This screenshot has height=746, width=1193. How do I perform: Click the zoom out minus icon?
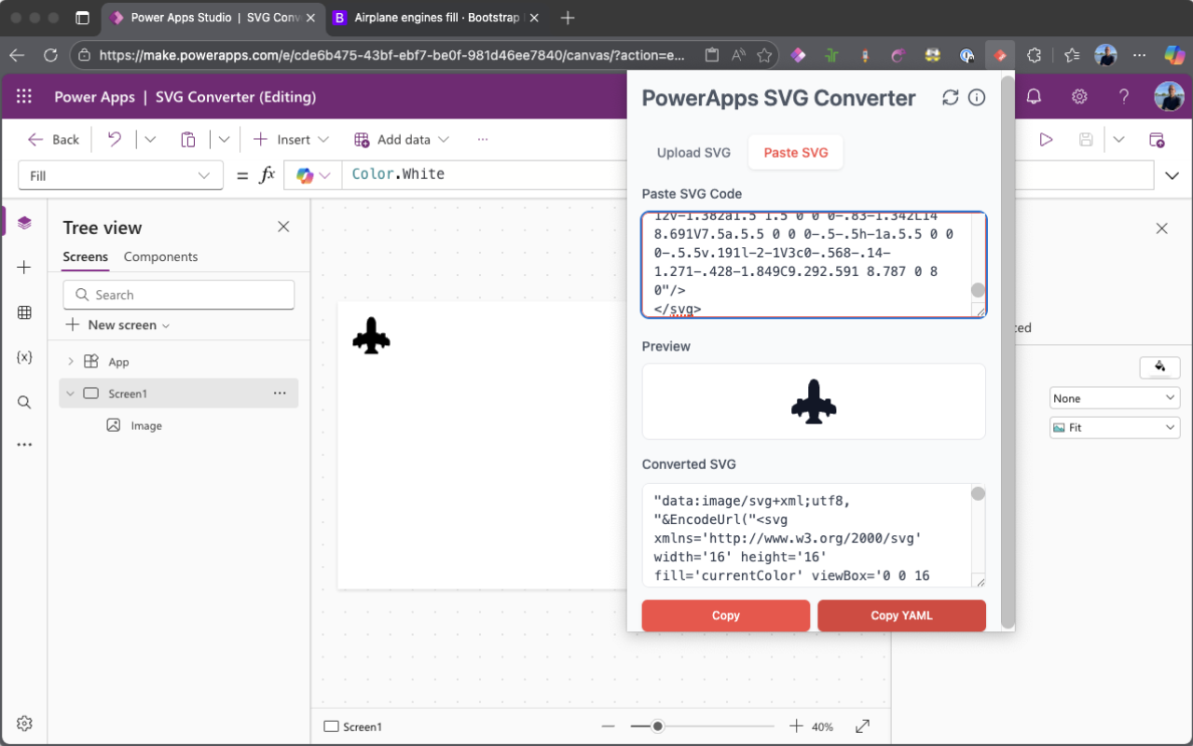(609, 726)
